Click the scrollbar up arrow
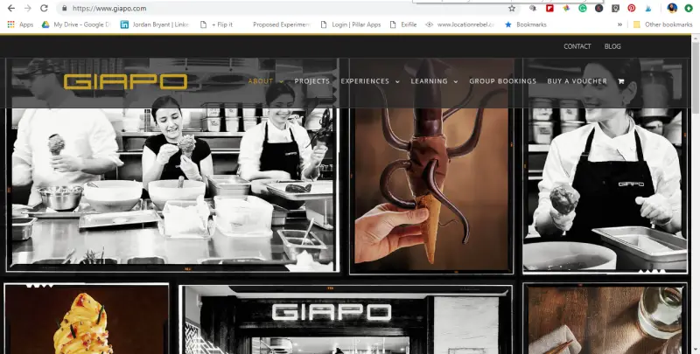700x354 pixels. [x=696, y=38]
